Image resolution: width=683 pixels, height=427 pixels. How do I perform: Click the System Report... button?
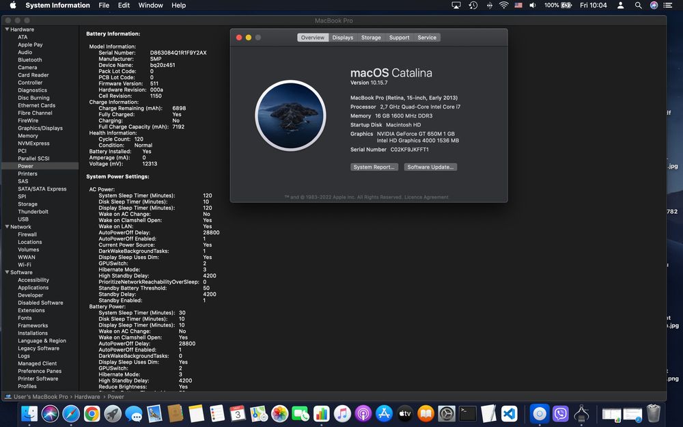tap(374, 167)
